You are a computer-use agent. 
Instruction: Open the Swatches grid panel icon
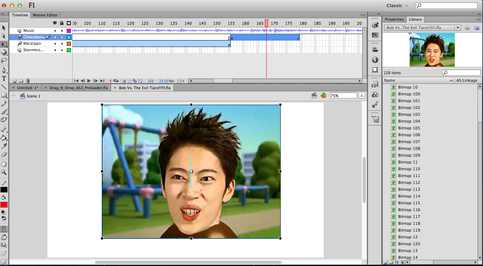(x=375, y=35)
